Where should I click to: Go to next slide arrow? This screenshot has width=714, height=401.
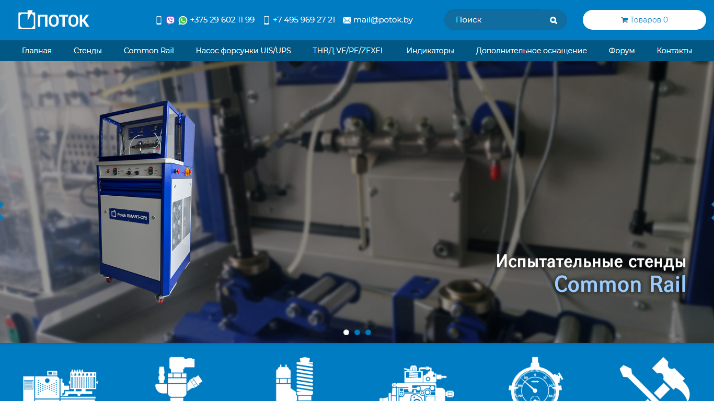tap(712, 210)
